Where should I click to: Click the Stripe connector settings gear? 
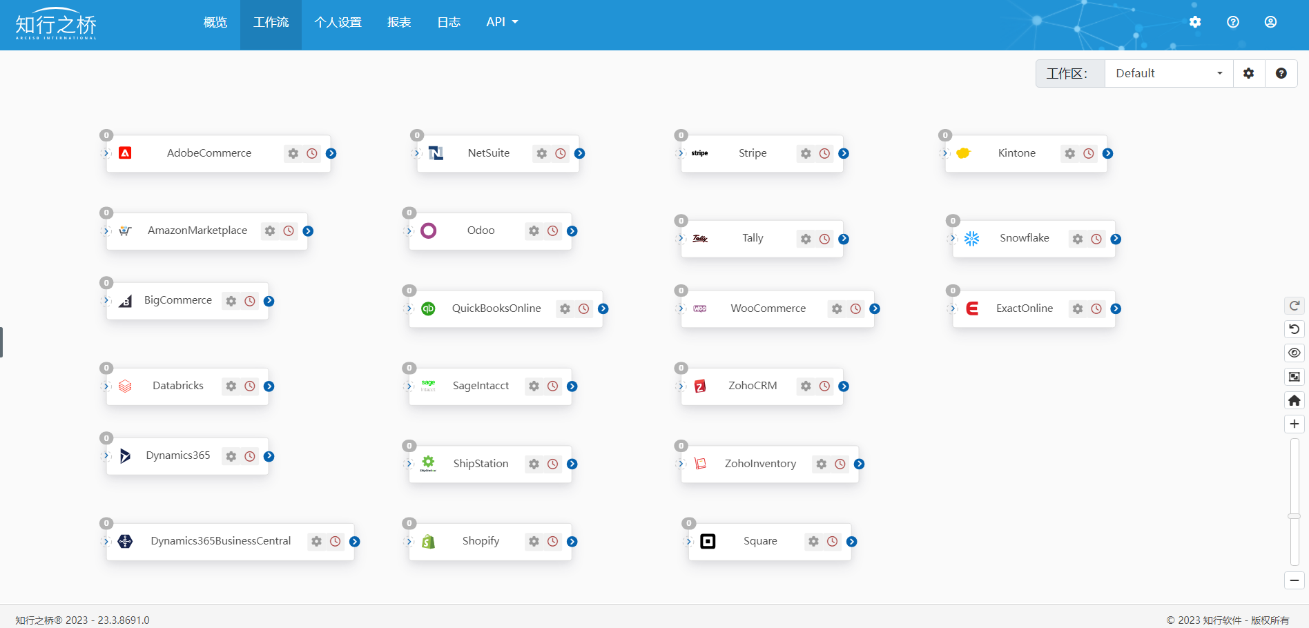(806, 153)
